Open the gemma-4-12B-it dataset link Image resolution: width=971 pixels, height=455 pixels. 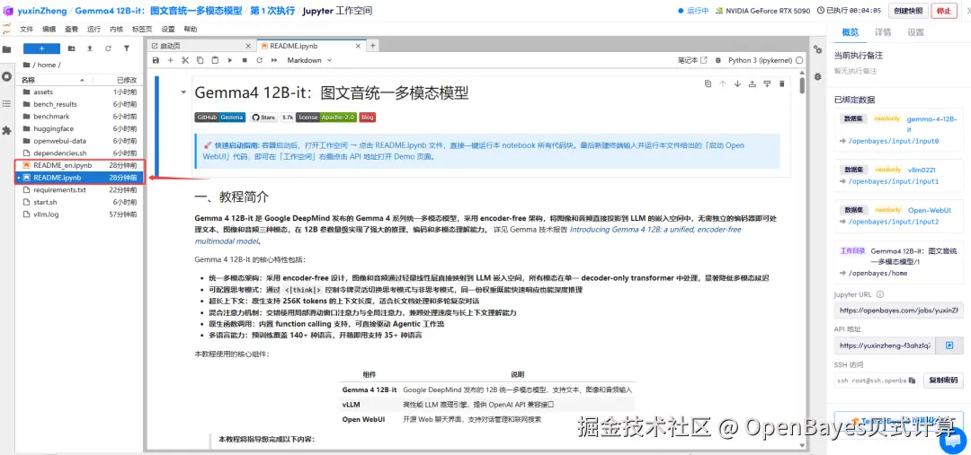pos(932,124)
